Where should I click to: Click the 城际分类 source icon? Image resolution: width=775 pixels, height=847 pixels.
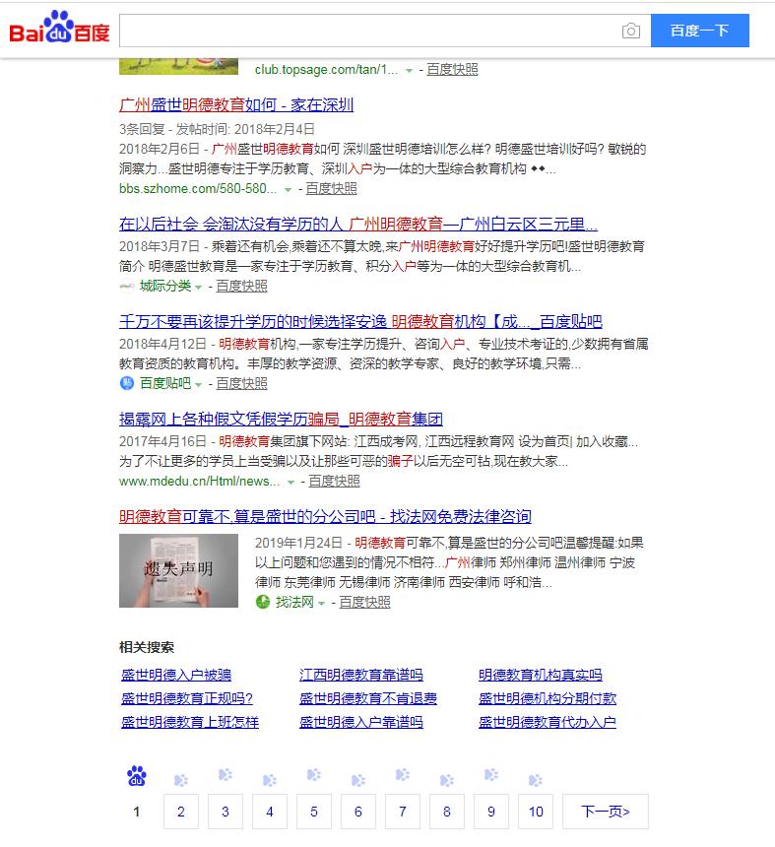coord(126,287)
